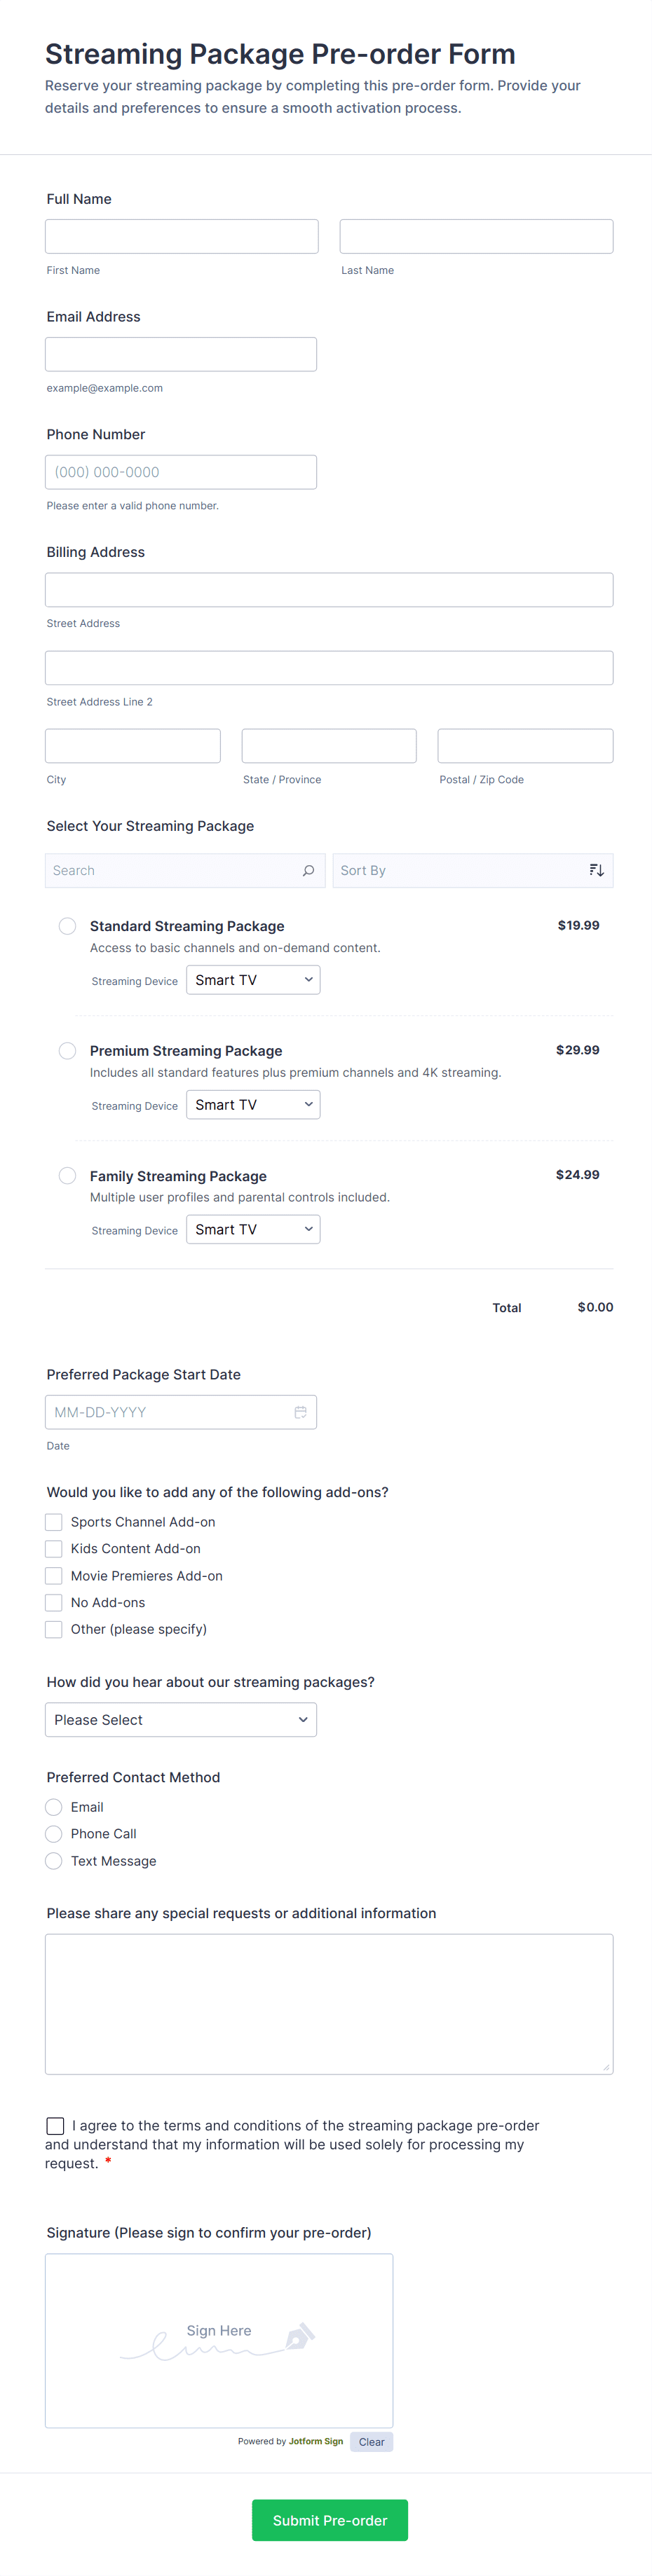Tick the terms and conditions agreement checkbox

tap(56, 2126)
